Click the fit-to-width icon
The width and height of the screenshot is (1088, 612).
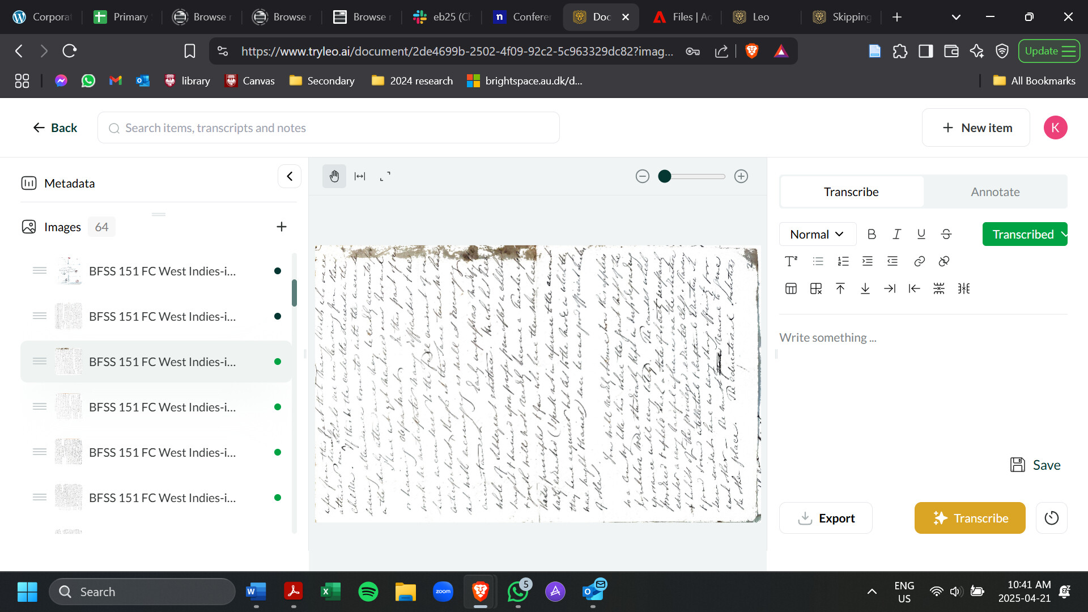pyautogui.click(x=360, y=176)
